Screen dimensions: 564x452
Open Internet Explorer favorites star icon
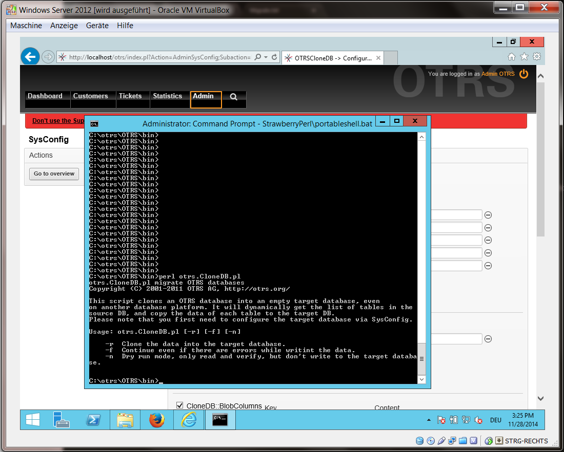pos(523,57)
